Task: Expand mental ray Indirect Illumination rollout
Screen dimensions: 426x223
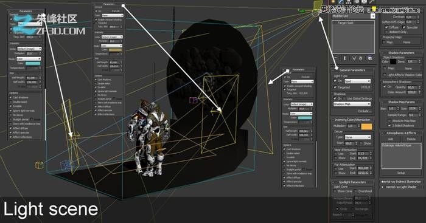Action: pos(401,182)
